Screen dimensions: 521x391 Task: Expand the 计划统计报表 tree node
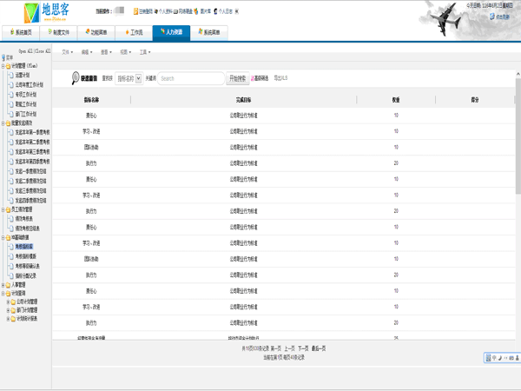pos(9,319)
